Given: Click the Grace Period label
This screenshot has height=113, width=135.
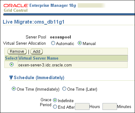Looking at the screenshot, I should click(46, 102).
